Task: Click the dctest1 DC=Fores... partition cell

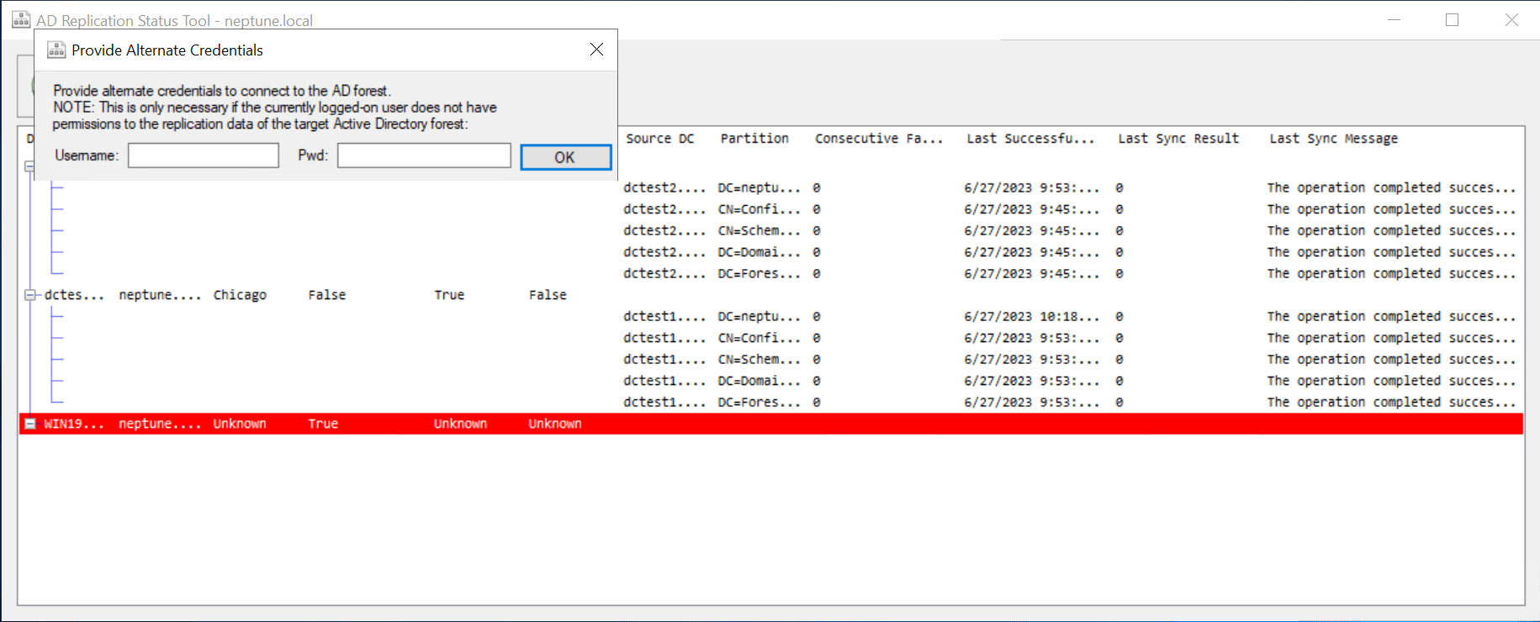Action: [x=759, y=402]
